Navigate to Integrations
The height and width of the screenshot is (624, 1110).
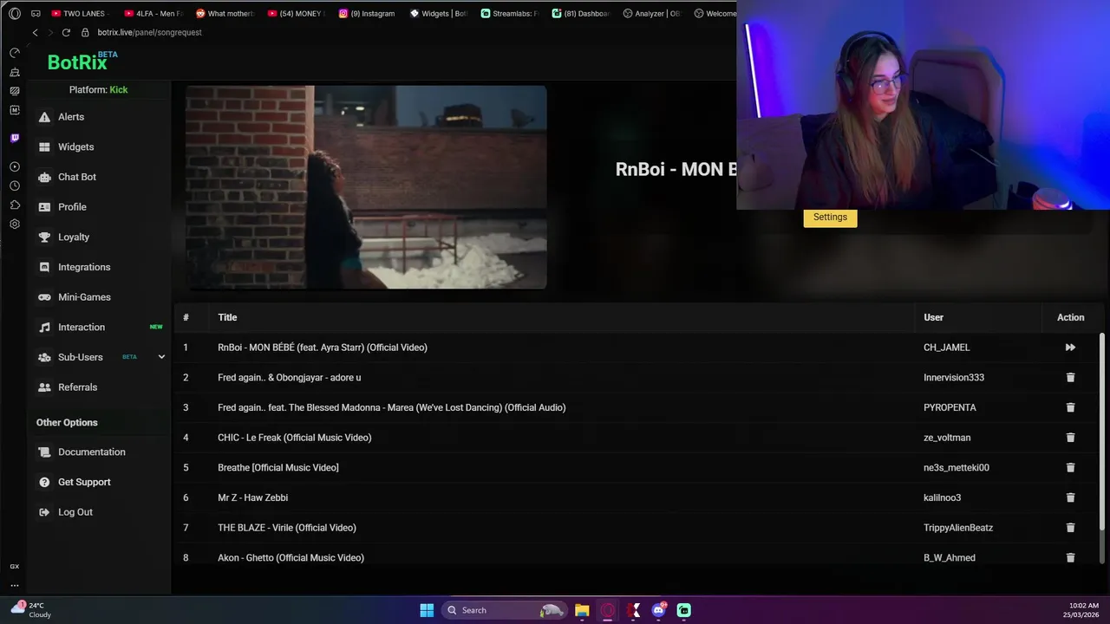(84, 267)
